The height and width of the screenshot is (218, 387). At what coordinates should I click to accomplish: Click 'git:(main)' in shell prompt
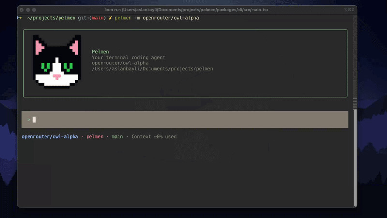[92, 18]
